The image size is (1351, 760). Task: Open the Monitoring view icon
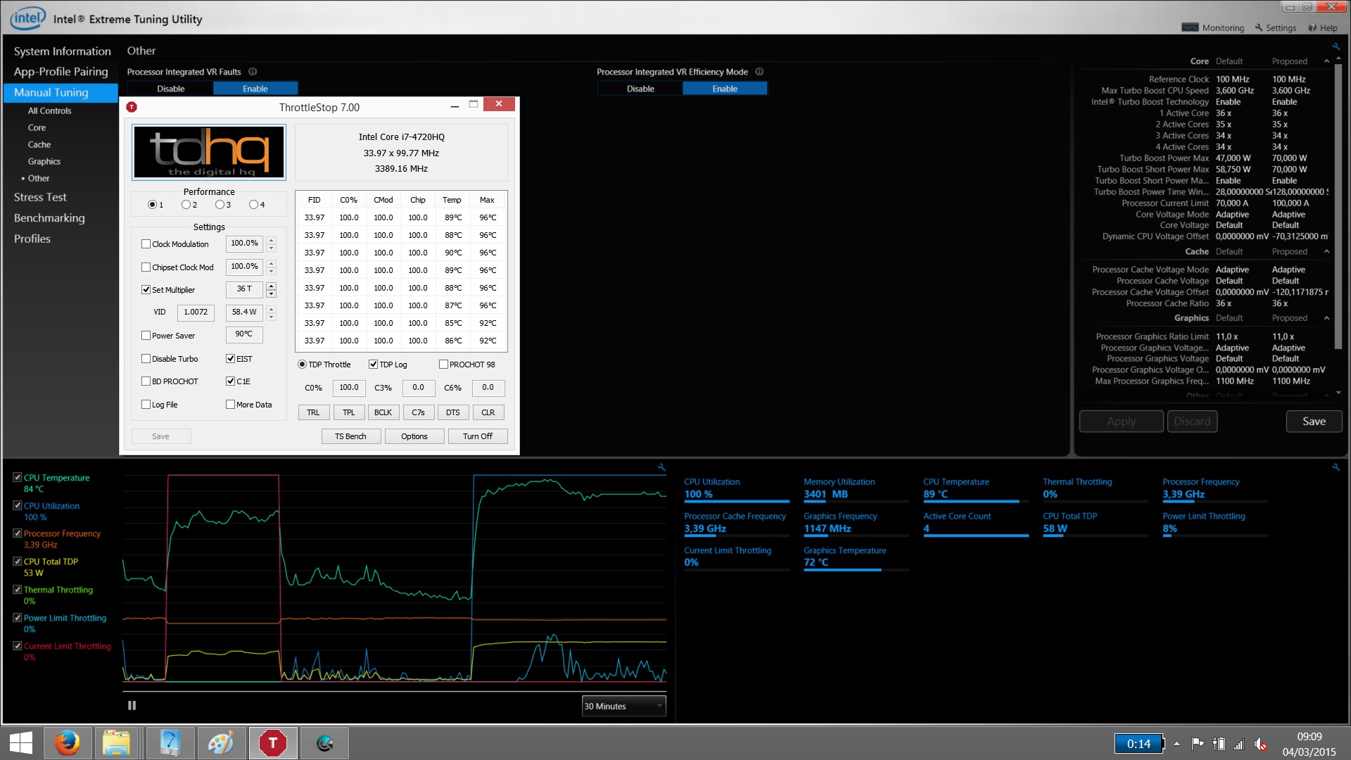(1190, 27)
